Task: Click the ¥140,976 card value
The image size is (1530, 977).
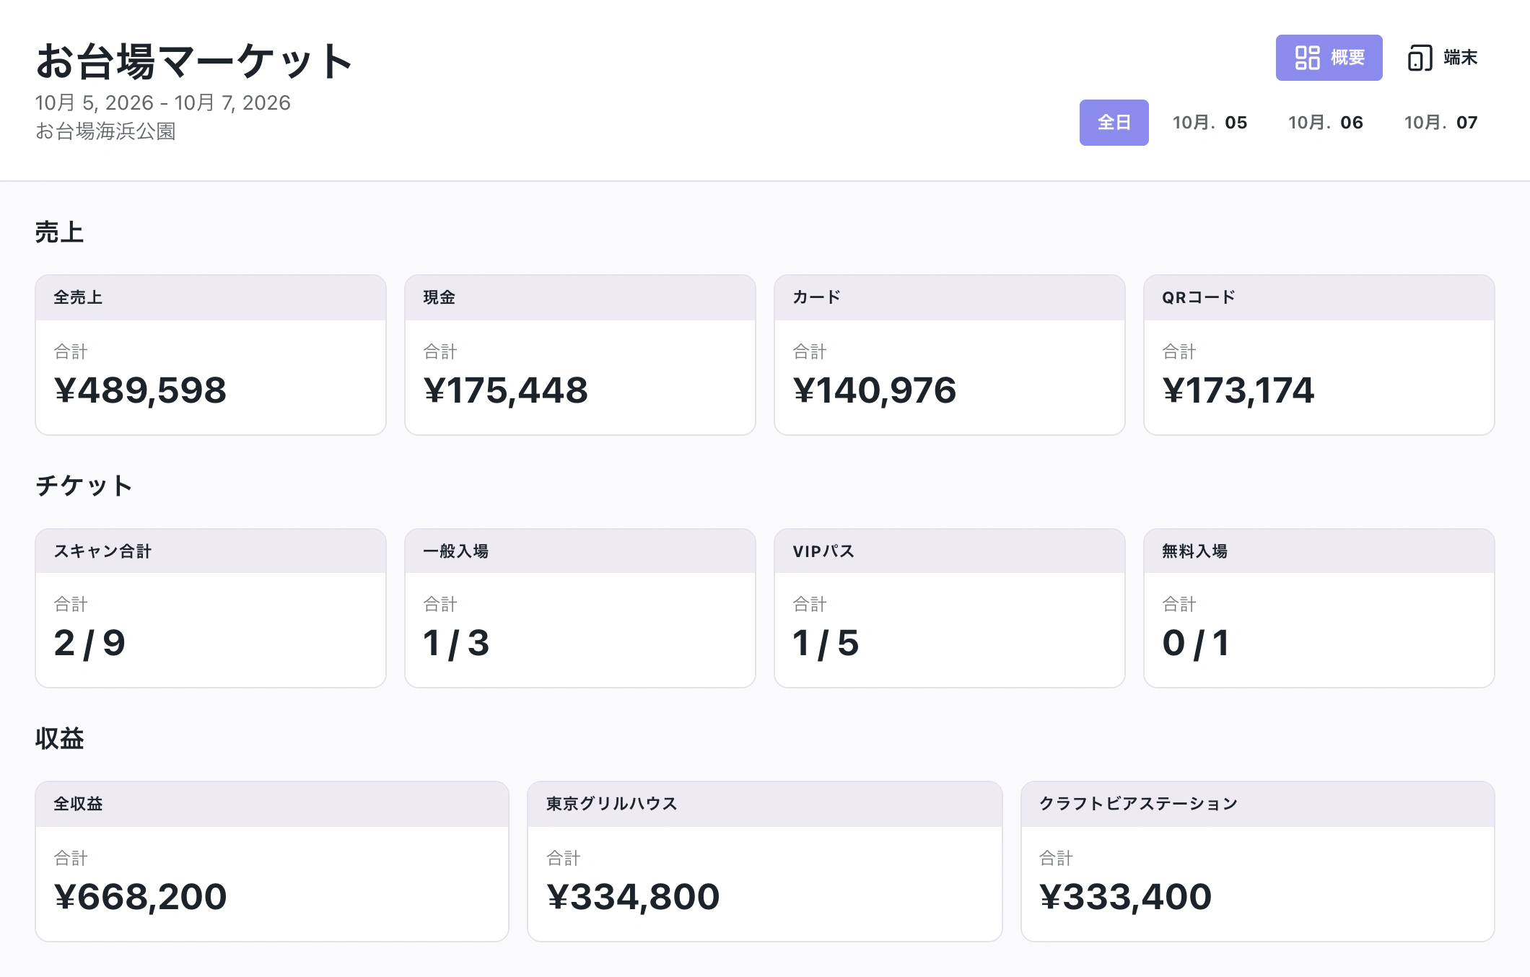Action: click(x=874, y=390)
